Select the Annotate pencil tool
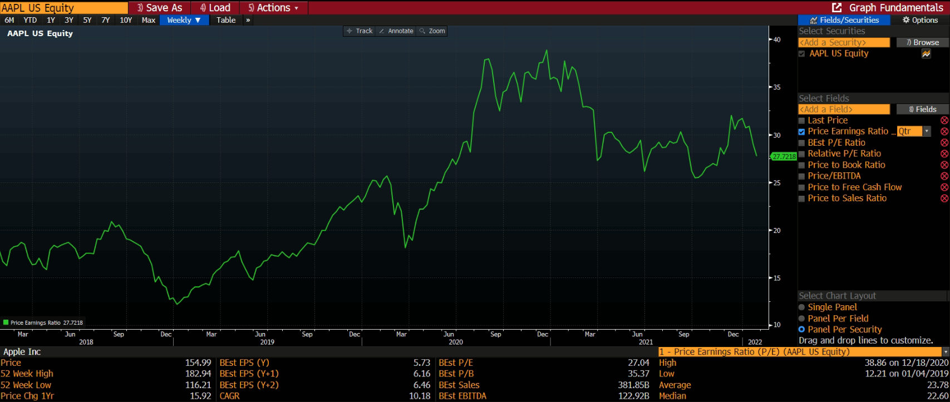The height and width of the screenshot is (402, 950). 396,31
